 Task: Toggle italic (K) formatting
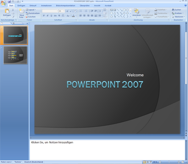(47, 16)
